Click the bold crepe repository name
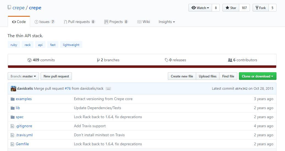This screenshot has height=151, width=285. 35,8
